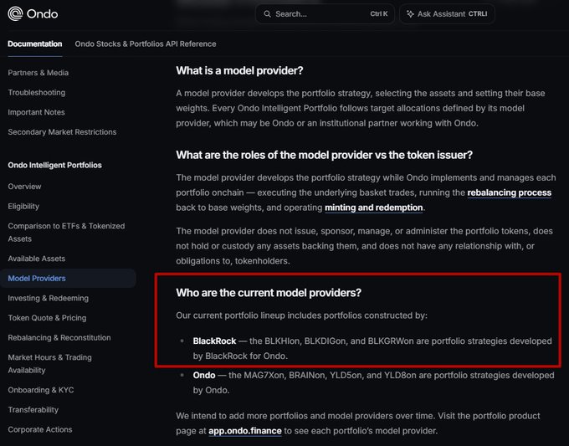The image size is (569, 446).
Task: Follow the minting and redemption link
Action: (x=373, y=208)
